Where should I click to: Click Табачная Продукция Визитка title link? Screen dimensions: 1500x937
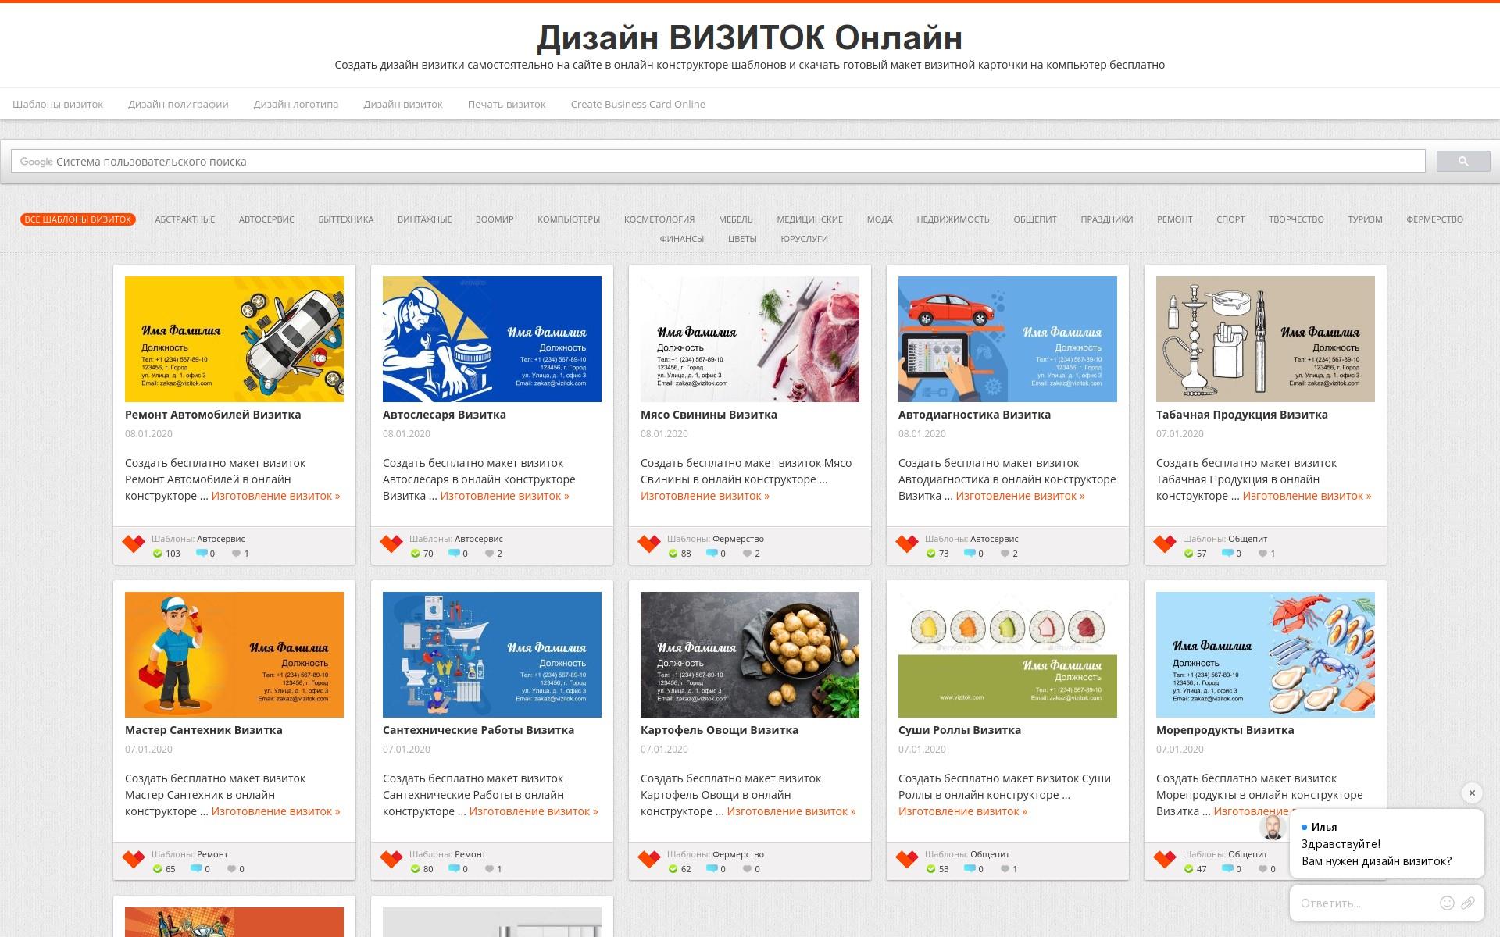coord(1242,415)
